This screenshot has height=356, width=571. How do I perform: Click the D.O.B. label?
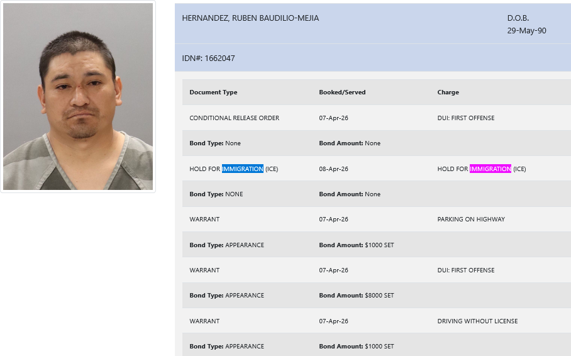[x=518, y=18]
